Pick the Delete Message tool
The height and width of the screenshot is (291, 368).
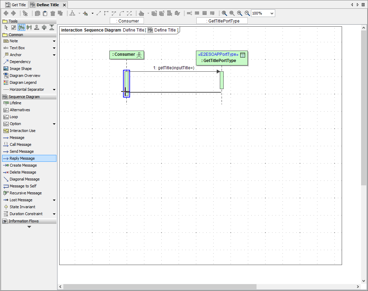tap(23, 172)
